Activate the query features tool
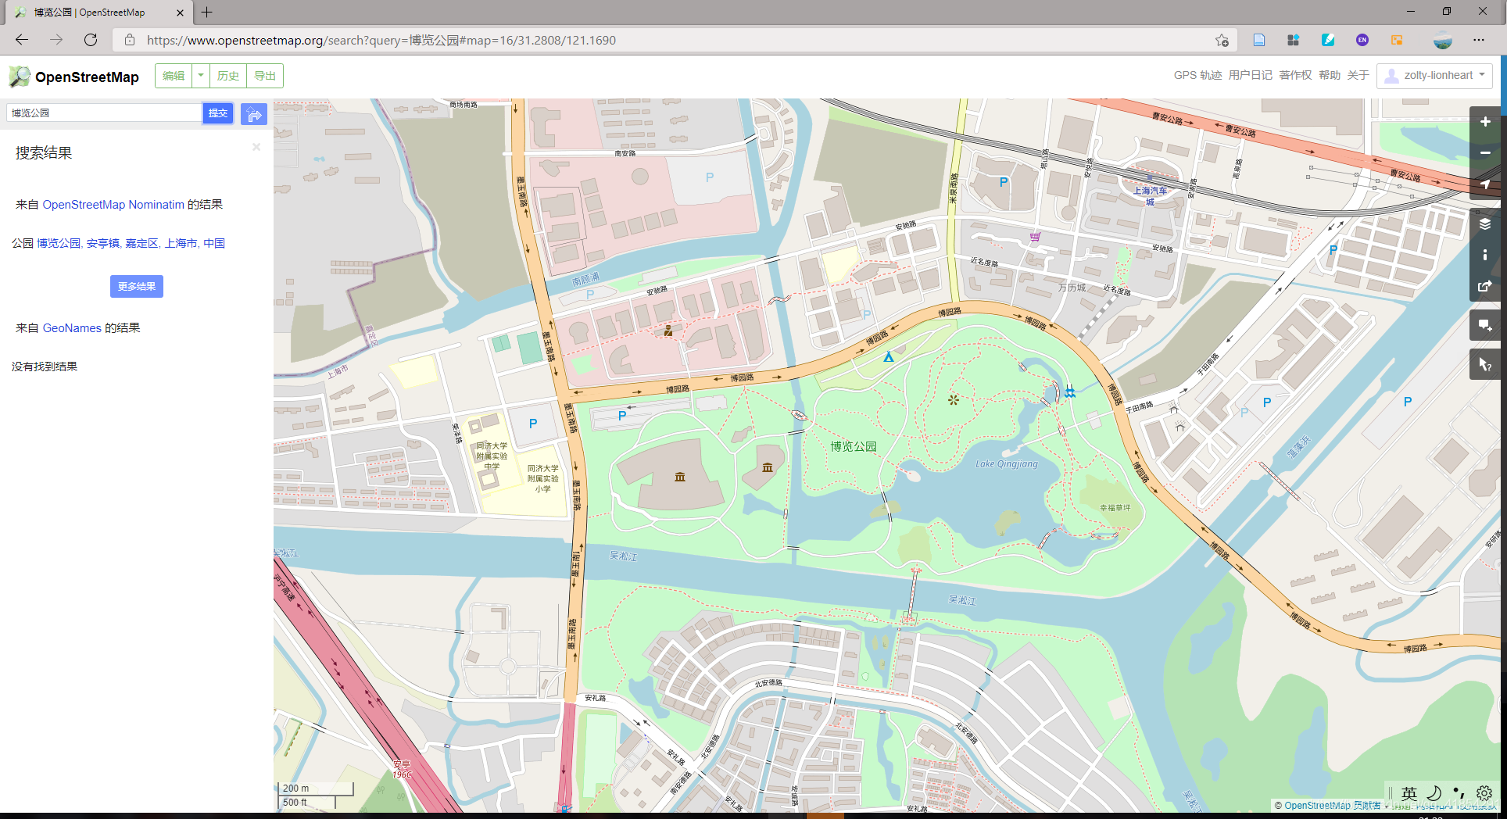 (x=1486, y=364)
